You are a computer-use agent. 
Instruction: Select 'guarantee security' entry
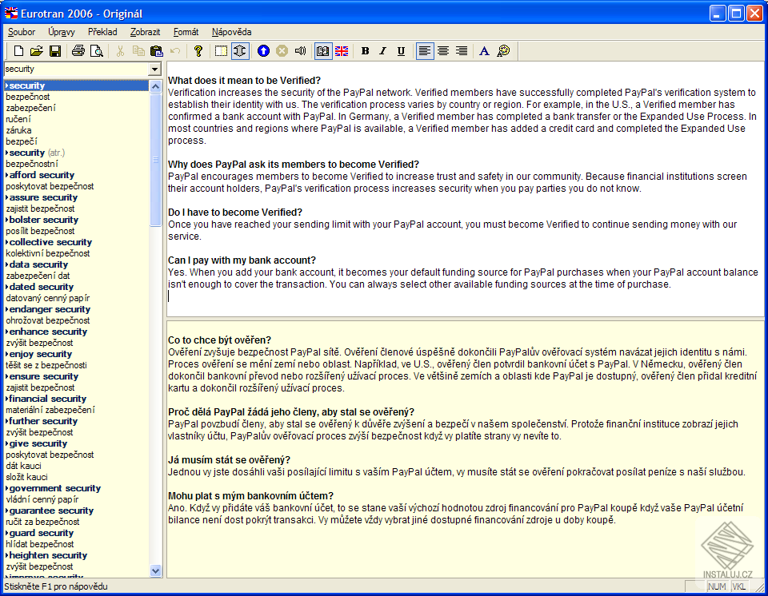[x=51, y=511]
